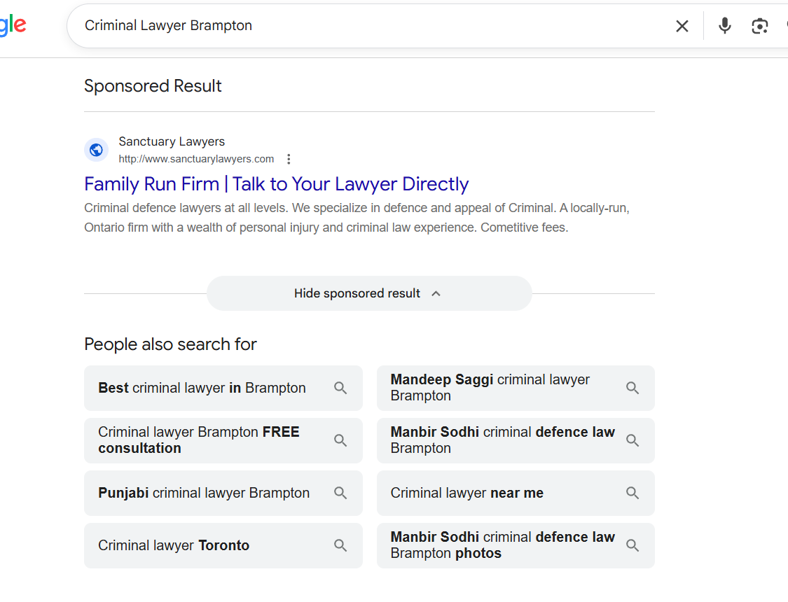
Task: Click the Google logo
Action: click(x=13, y=25)
